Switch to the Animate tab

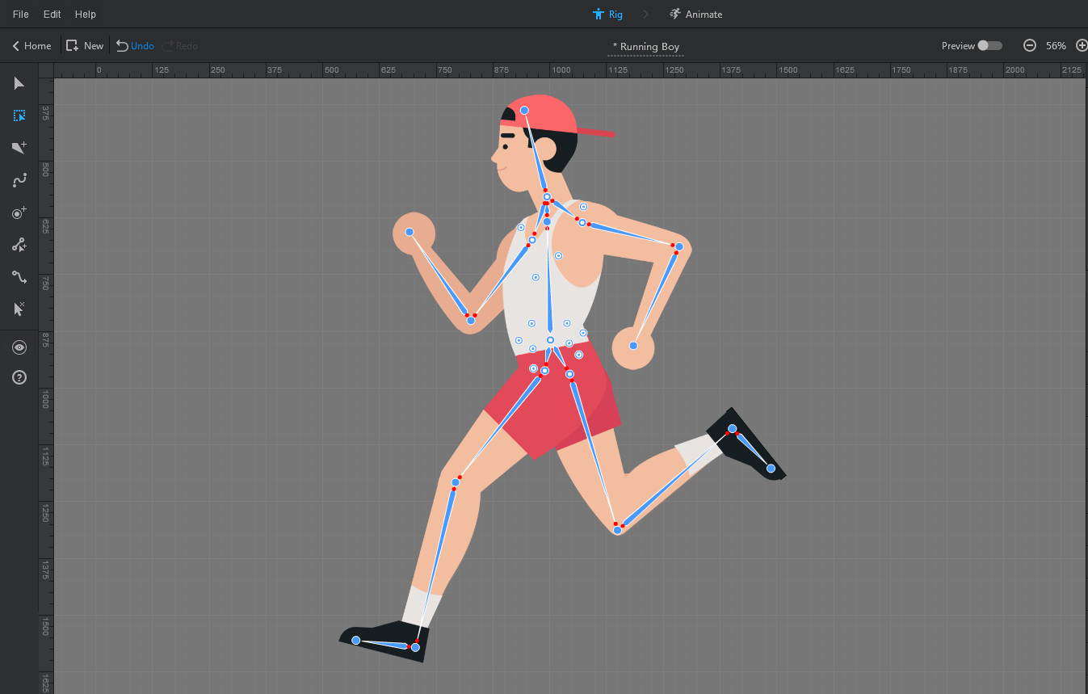(x=695, y=14)
